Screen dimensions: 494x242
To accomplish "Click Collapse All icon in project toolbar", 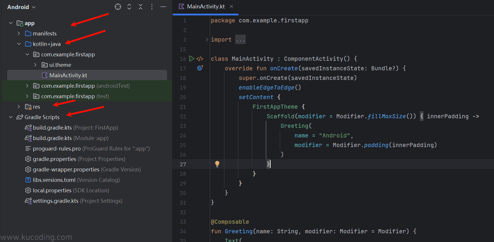I will click(141, 7).
